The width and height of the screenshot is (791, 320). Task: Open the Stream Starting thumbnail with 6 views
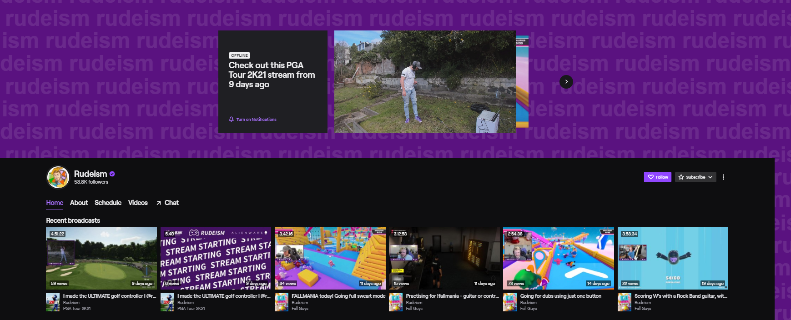[216, 258]
